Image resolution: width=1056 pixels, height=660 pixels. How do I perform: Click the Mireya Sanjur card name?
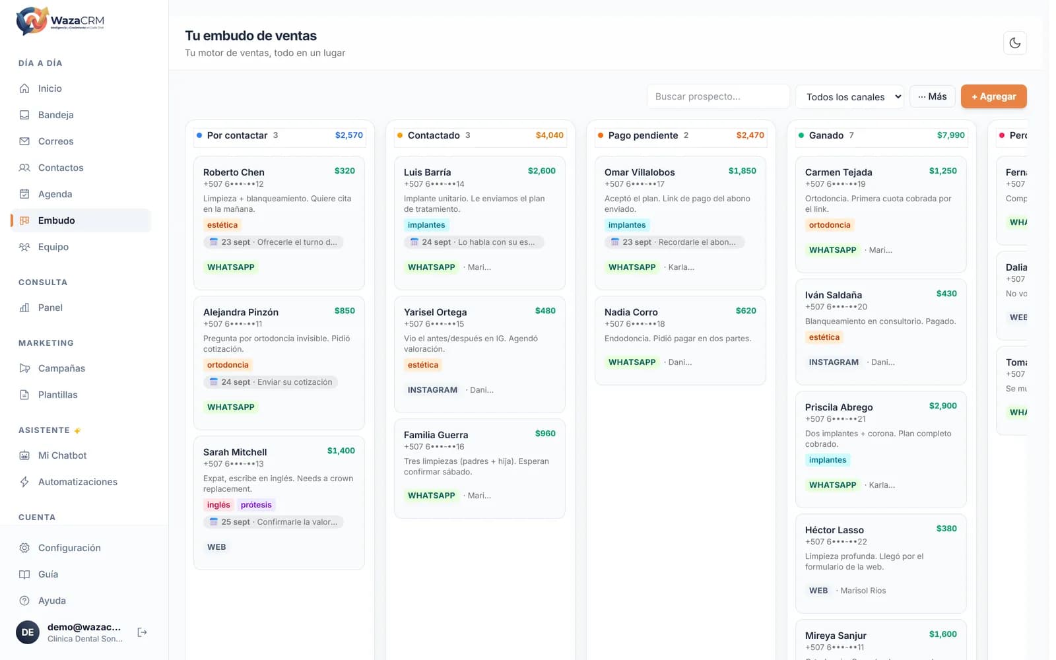[x=836, y=636]
